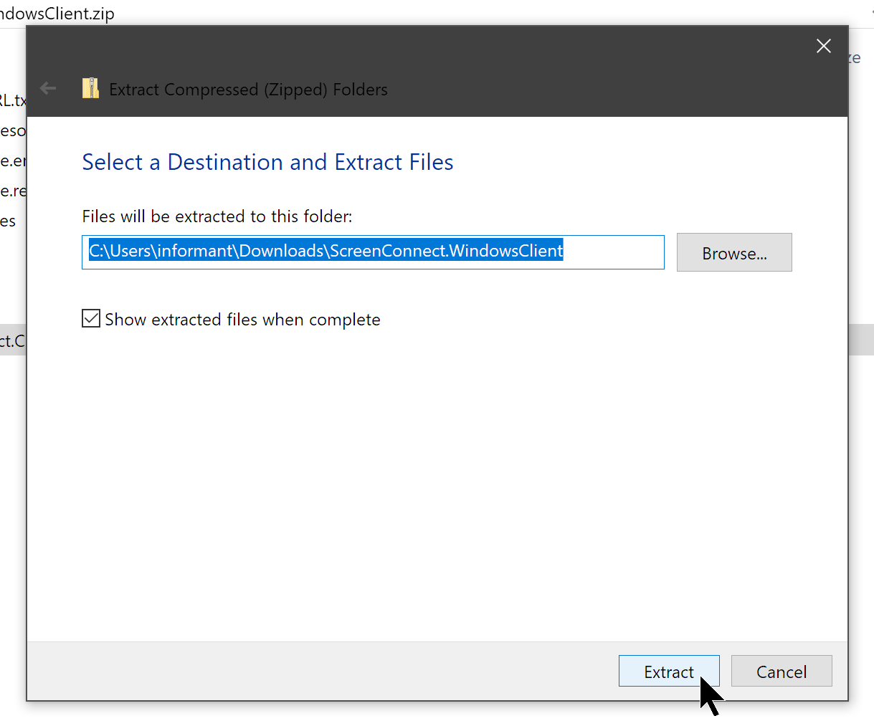874x726 pixels.
Task: Click 'Files will be extracted to this folder:' label
Action: (x=217, y=216)
